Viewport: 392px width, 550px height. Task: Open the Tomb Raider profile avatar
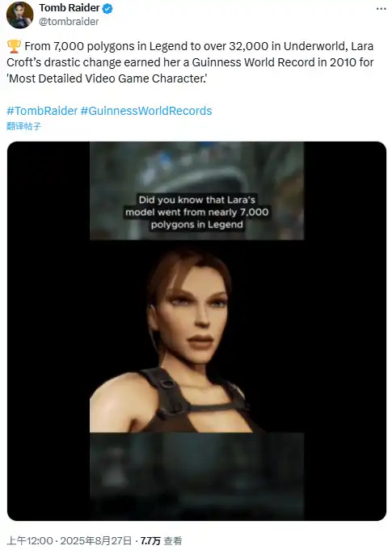pyautogui.click(x=20, y=15)
